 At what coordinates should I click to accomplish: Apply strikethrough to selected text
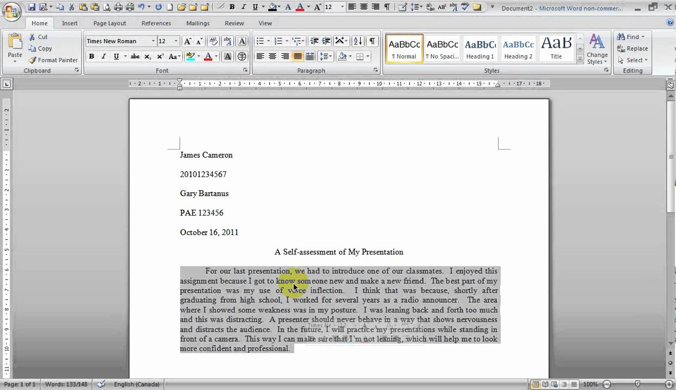pos(135,56)
